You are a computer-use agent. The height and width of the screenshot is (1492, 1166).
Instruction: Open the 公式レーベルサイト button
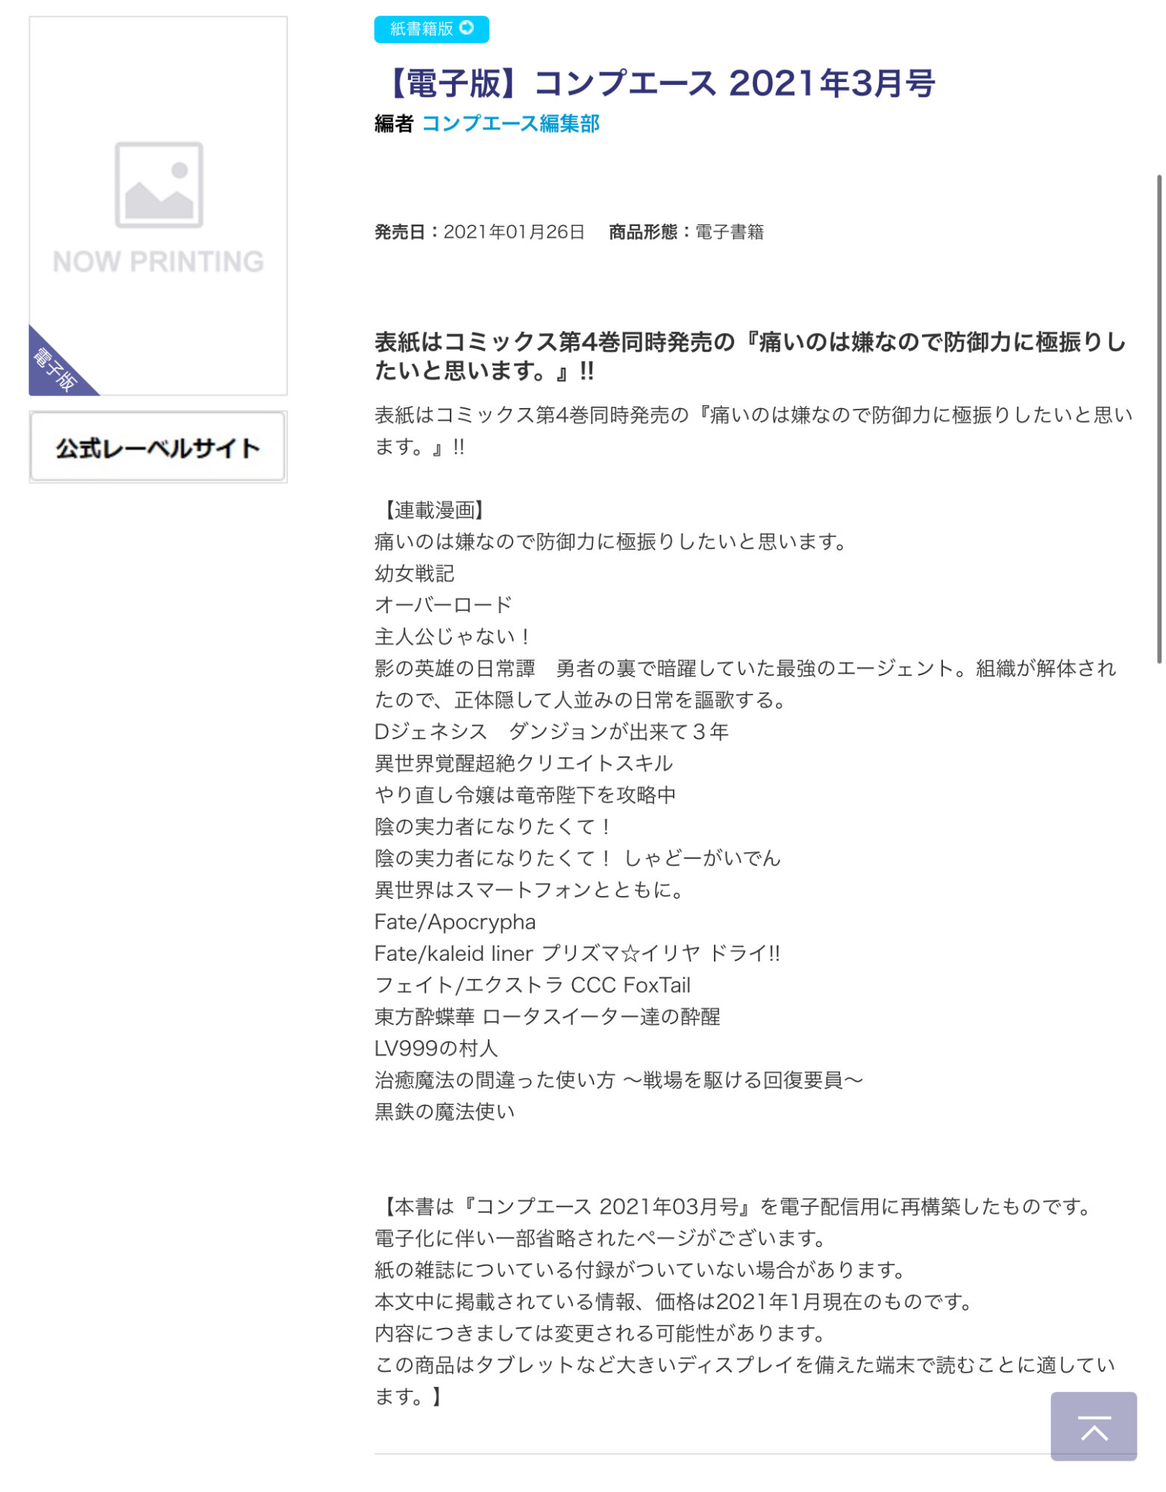click(158, 447)
